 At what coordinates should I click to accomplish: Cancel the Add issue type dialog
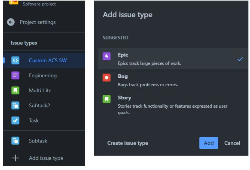tap(232, 143)
